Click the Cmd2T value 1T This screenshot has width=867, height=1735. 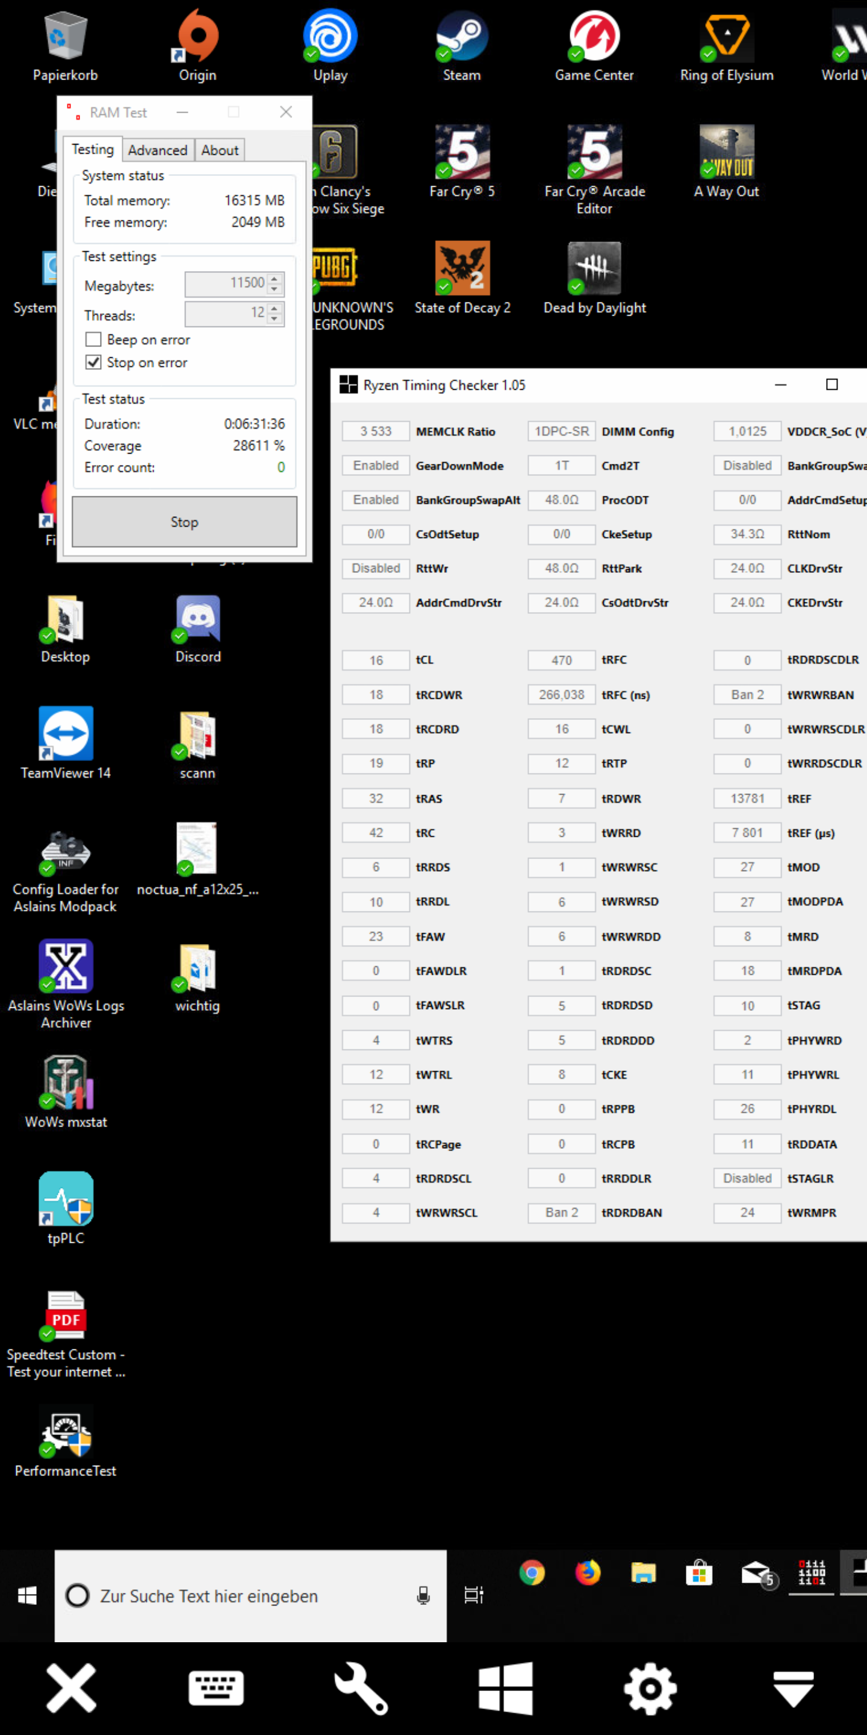point(561,466)
